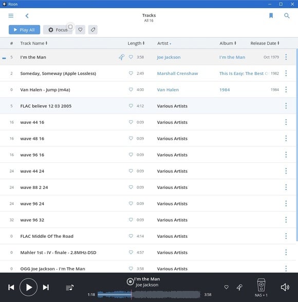Open search with the magnifier icon
This screenshot has height=302, width=298.
coord(287,15)
